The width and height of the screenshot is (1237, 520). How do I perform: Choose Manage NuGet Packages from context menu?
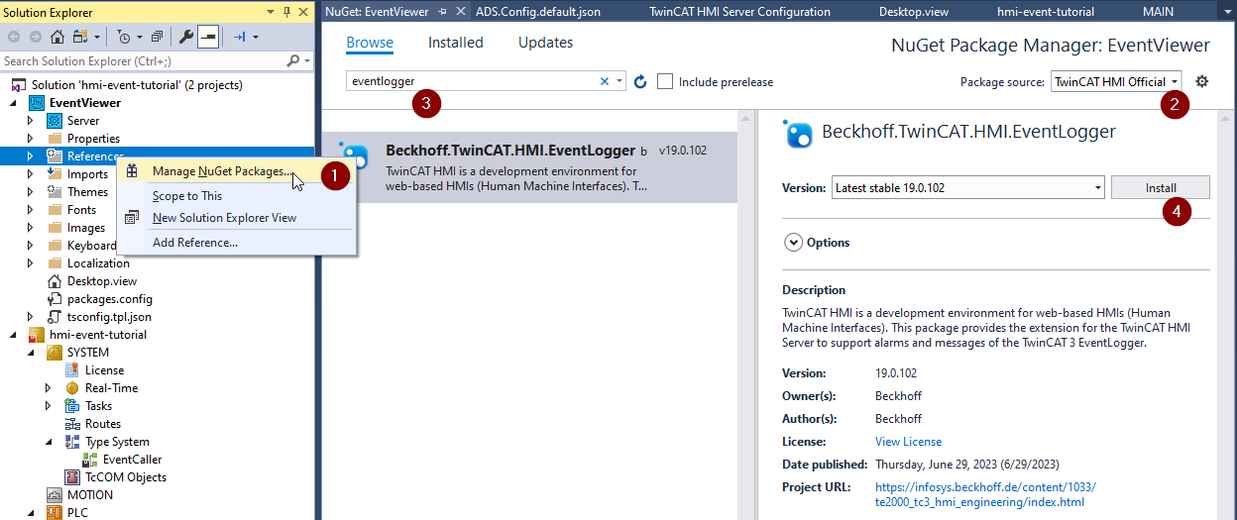[234, 171]
